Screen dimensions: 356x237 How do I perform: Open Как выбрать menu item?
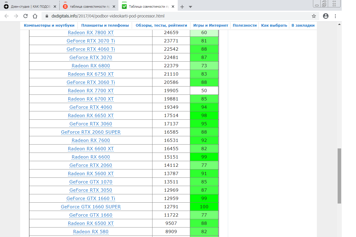click(274, 25)
